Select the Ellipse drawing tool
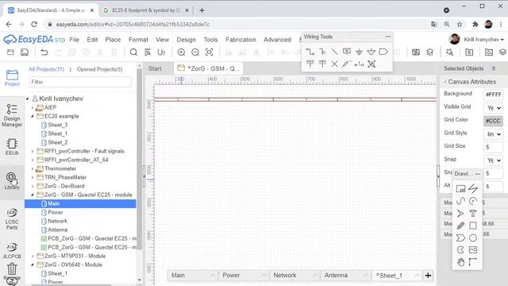Image resolution: width=508 pixels, height=286 pixels. (x=473, y=238)
